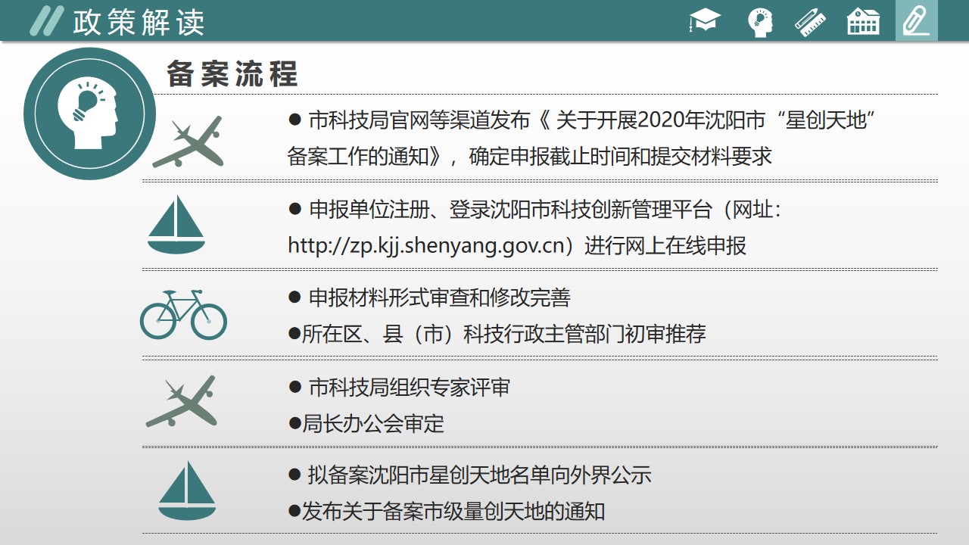Click the airplane icon beside expert review step
The height and width of the screenshot is (545, 969).
[x=182, y=401]
